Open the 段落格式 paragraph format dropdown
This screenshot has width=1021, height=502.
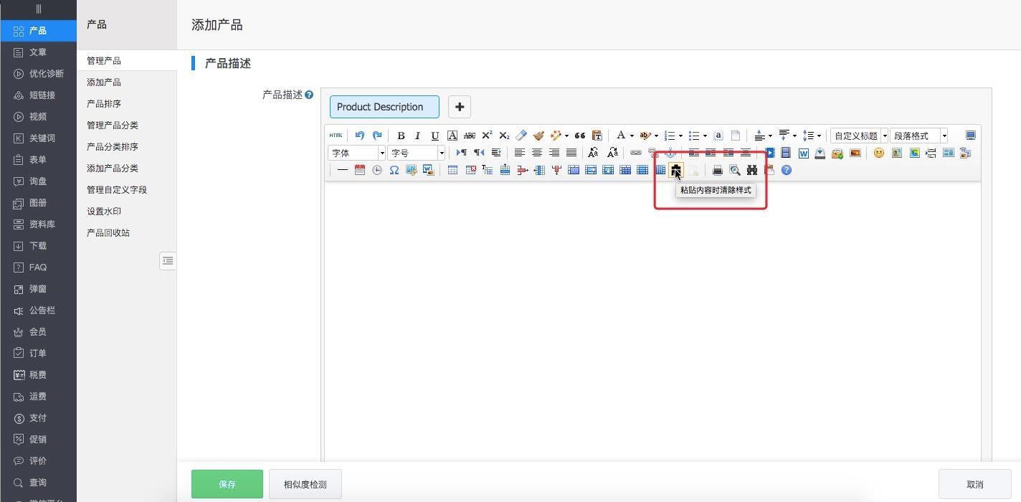tap(919, 136)
